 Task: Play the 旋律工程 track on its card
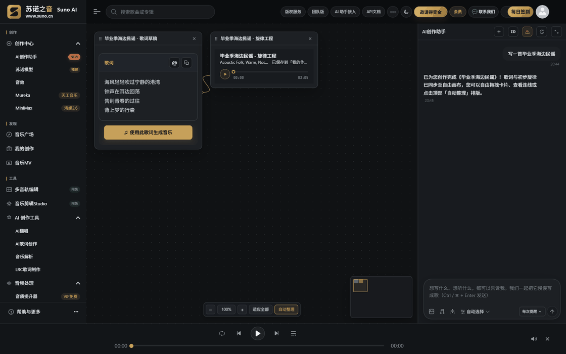(225, 74)
